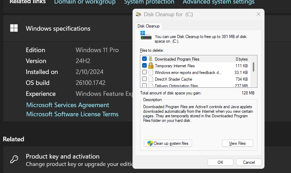Click the Disk Cleanup title bar icon
Viewport: 291px width, 173px height.
pyautogui.click(x=139, y=14)
